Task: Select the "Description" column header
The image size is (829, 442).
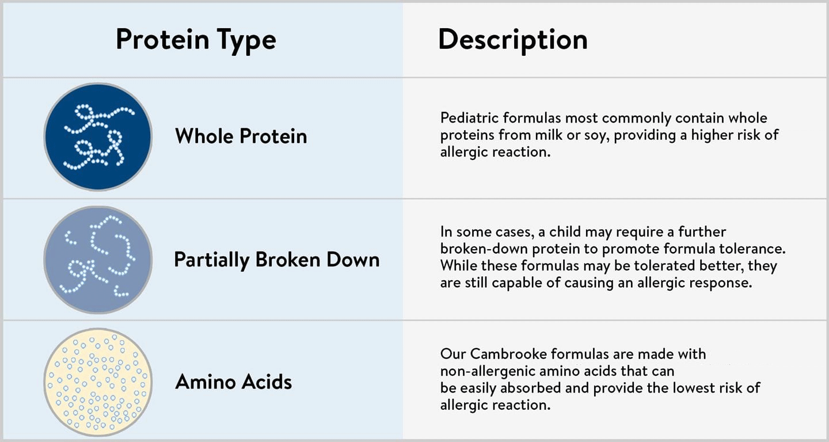Action: 512,39
